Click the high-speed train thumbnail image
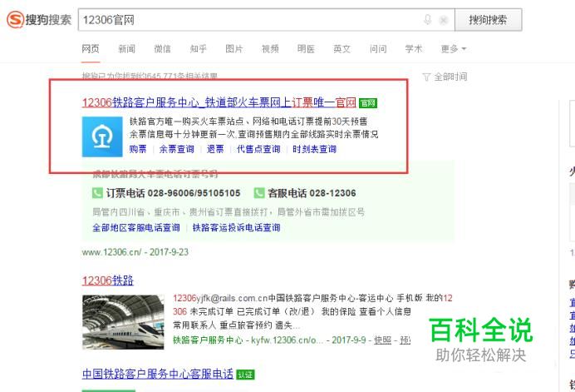575x392 pixels. click(123, 322)
